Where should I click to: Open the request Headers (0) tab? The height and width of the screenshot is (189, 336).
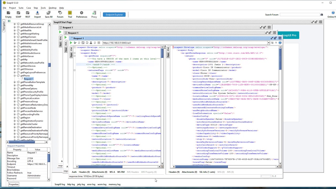tap(84, 172)
